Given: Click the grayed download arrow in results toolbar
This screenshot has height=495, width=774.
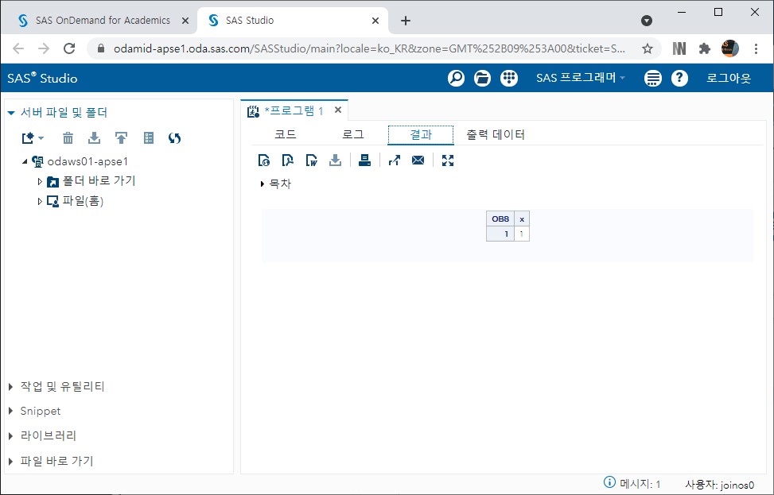Looking at the screenshot, I should (335, 160).
